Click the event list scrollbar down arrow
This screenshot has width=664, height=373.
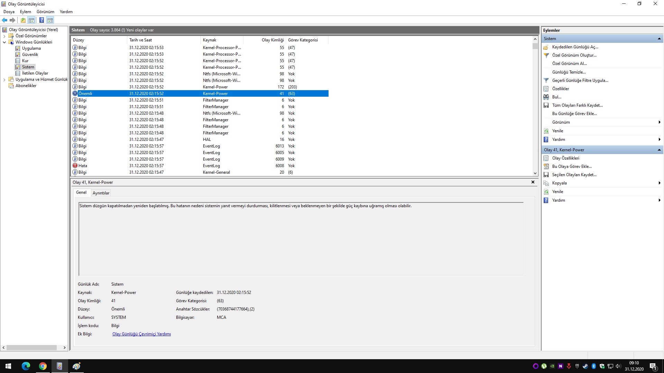pos(535,173)
